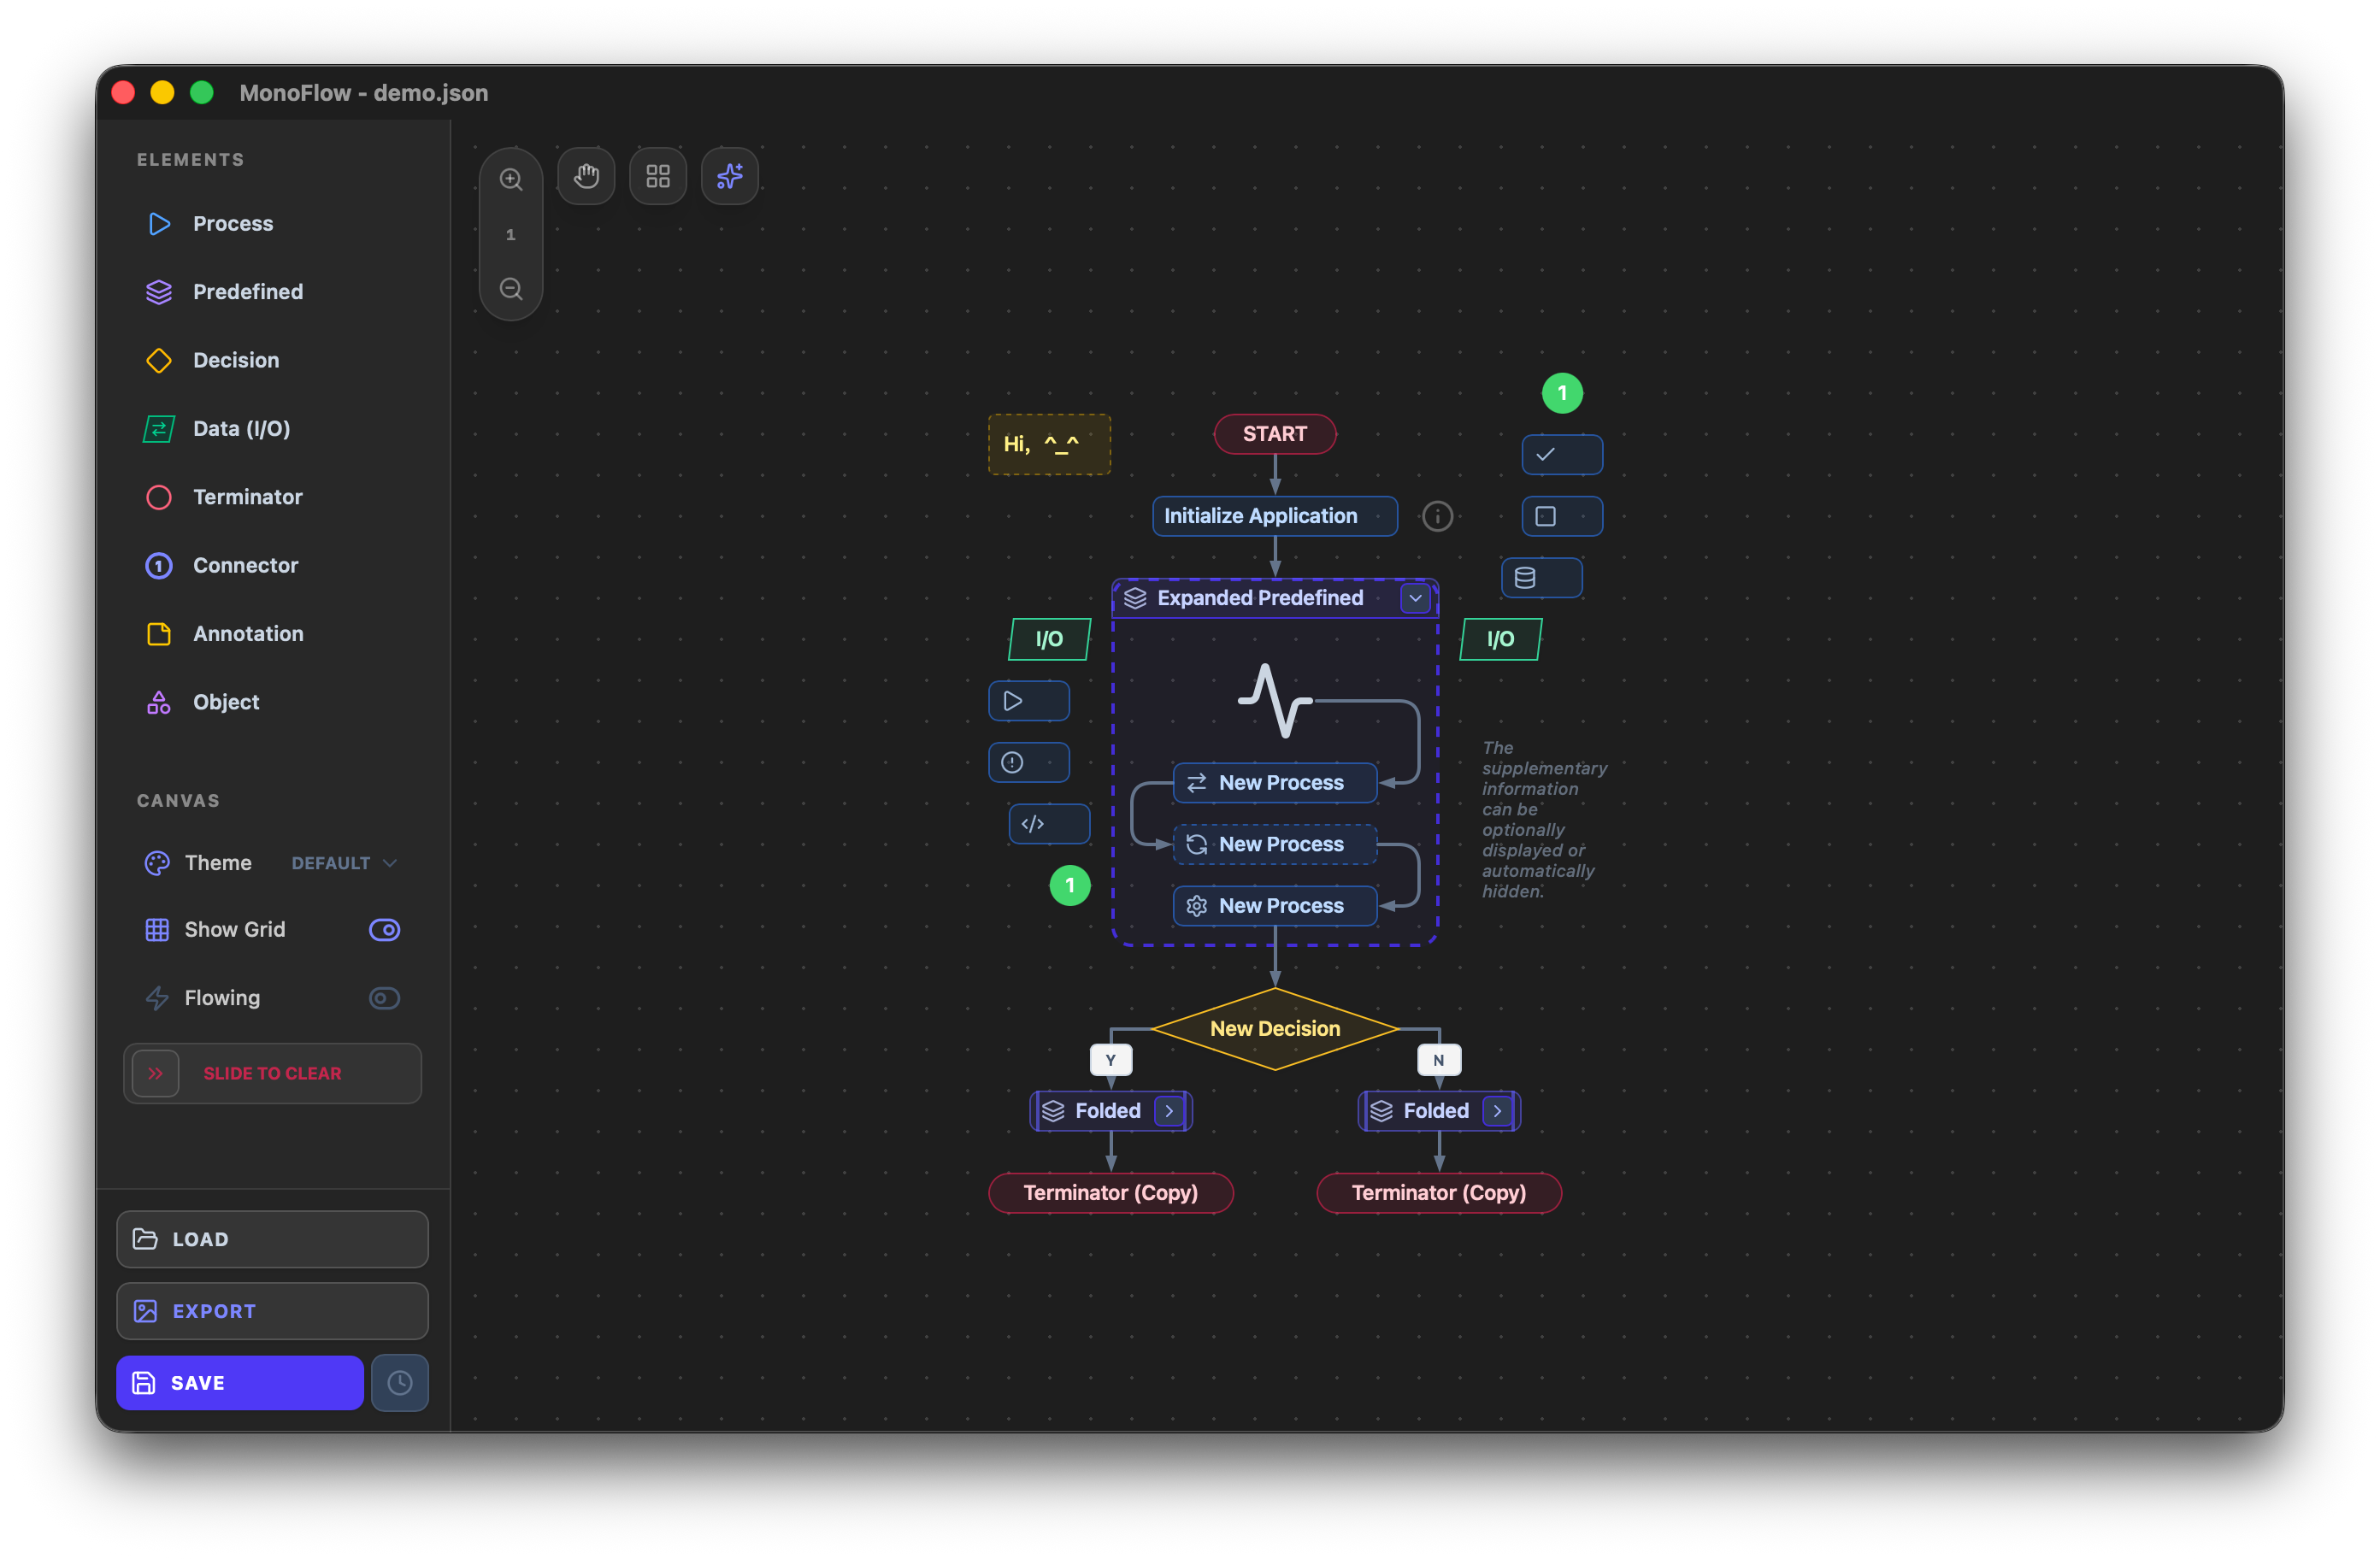Enable the Flowing toggle
The height and width of the screenshot is (1559, 2380).
coord(385,998)
